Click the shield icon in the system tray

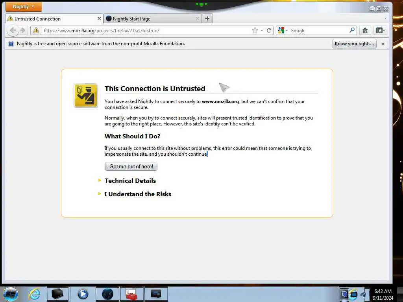344,294
